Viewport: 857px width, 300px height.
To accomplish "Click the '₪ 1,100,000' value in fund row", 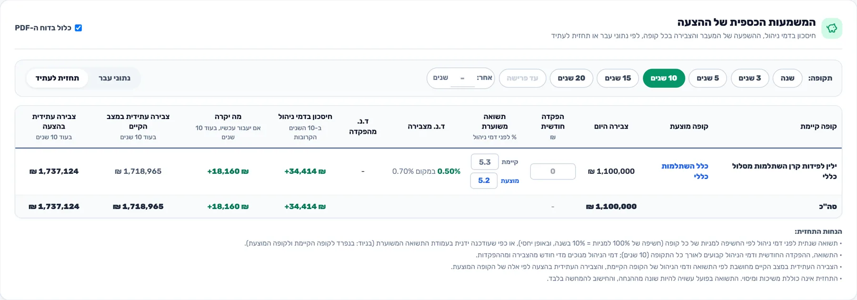I will click(611, 171).
